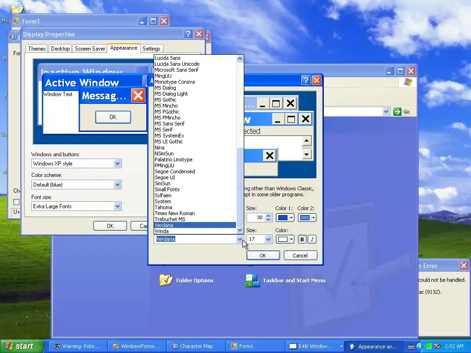The width and height of the screenshot is (471, 353).
Task: Select Palatino Linotype in the font list
Action: [x=195, y=159]
